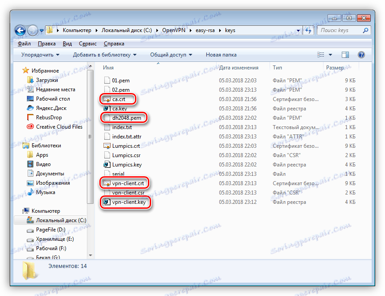385x296 pixels.
Task: Click the refresh button beside address bar
Action: pyautogui.click(x=308, y=30)
